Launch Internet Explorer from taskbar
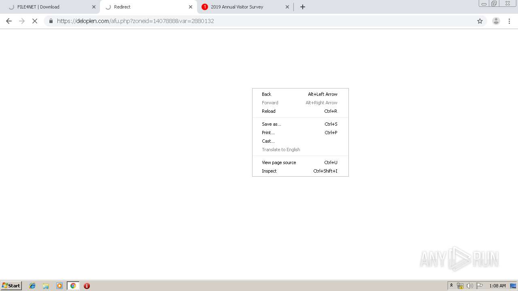This screenshot has height=291, width=518. pyautogui.click(x=32, y=286)
